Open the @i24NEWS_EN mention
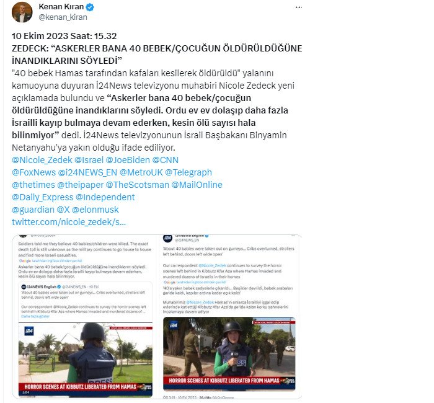The height and width of the screenshot is (403, 434). [x=87, y=172]
